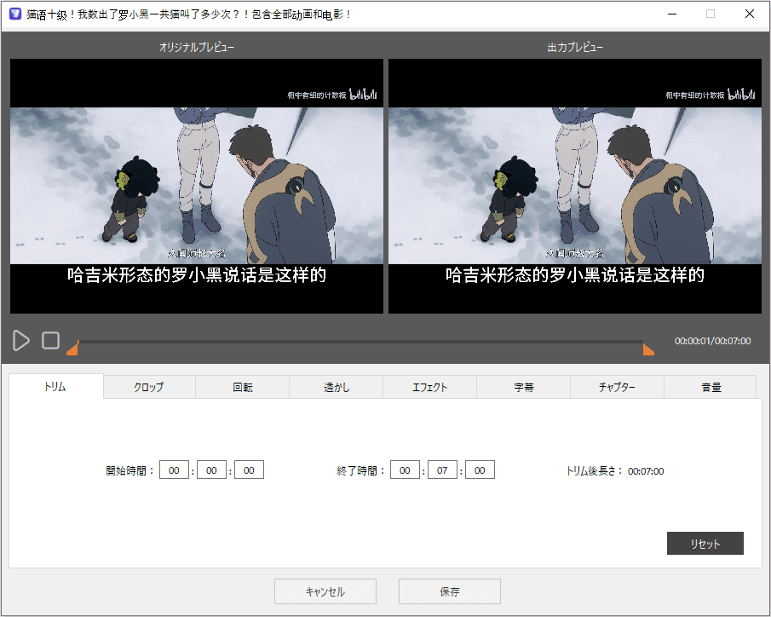
Task: Open the 音量 tab
Action: point(711,387)
